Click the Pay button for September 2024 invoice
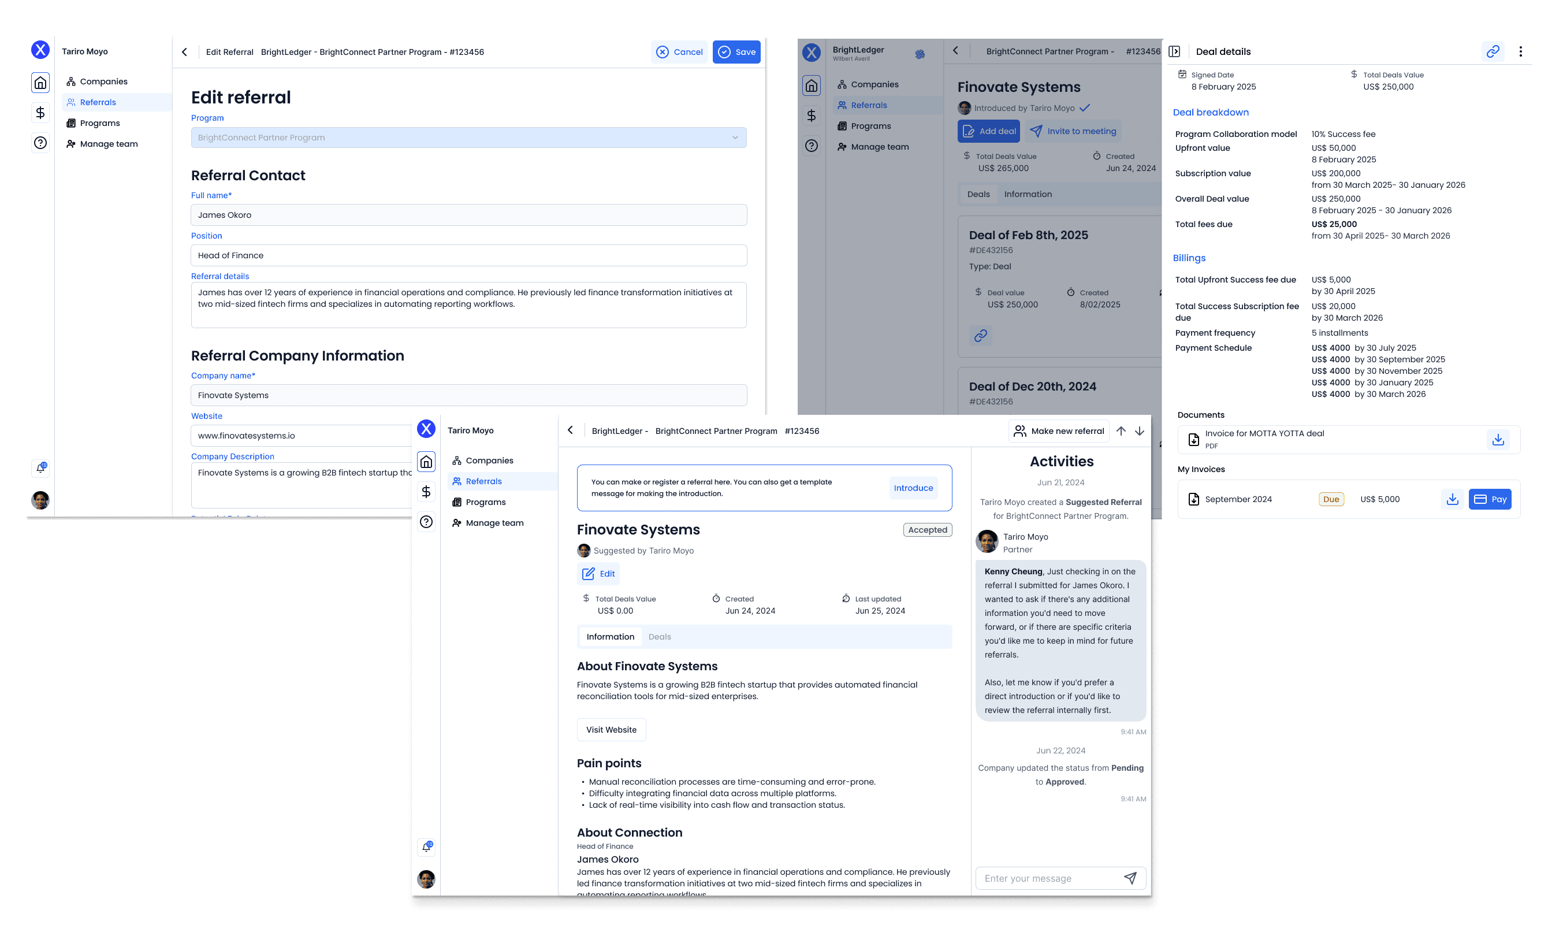The width and height of the screenshot is (1563, 936). click(x=1490, y=499)
